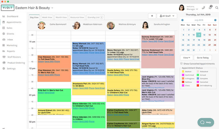Click the Complete blue status swatch
Viewport: 219px width, 129px height.
[198, 78]
